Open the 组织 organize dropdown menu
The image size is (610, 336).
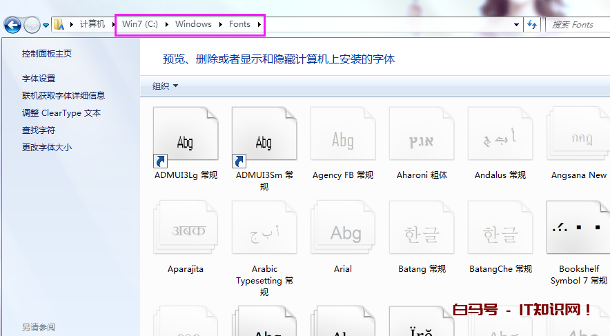click(x=165, y=86)
